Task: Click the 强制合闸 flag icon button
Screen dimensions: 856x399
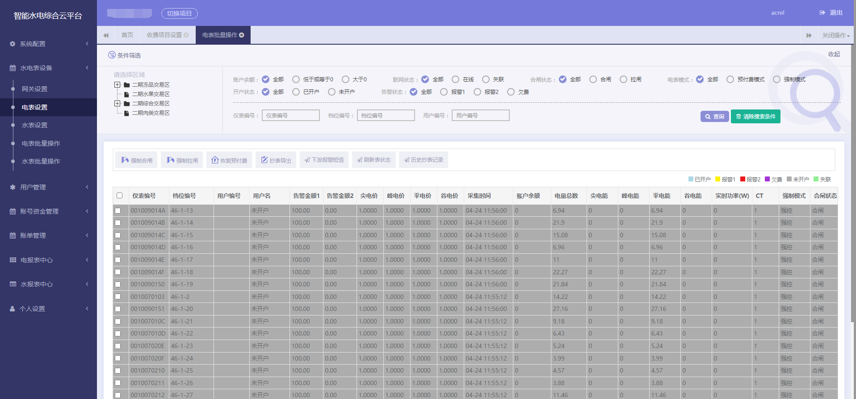Action: 125,160
